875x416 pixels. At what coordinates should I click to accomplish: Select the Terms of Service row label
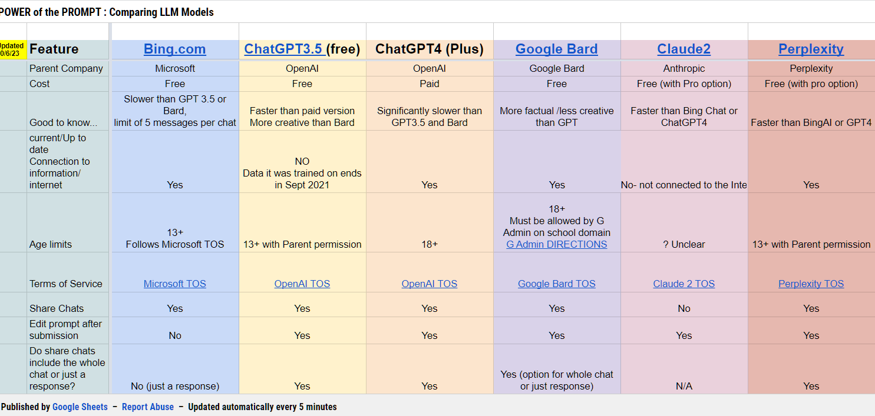(68, 272)
